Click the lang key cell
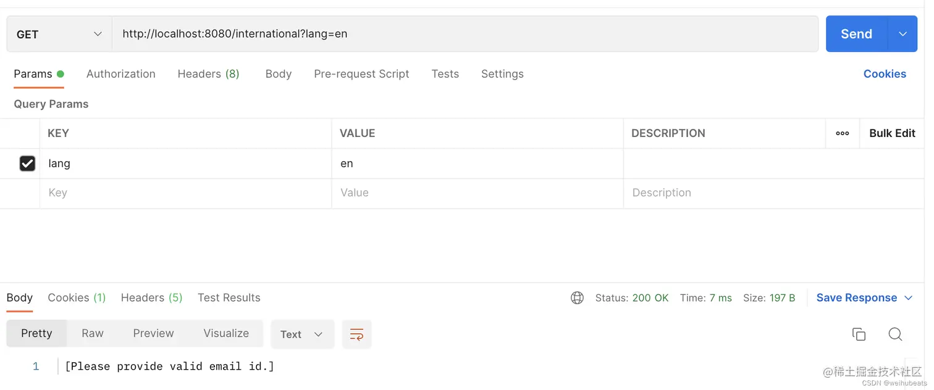This screenshot has width=934, height=390. coord(185,164)
